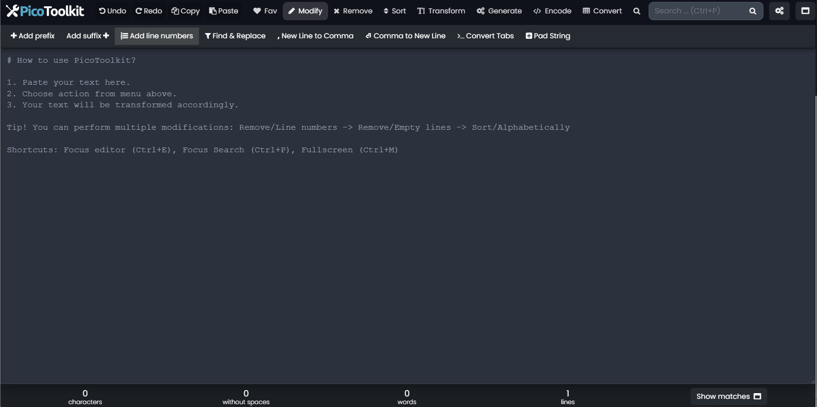Click the magnifier icon beside Convert

637,11
